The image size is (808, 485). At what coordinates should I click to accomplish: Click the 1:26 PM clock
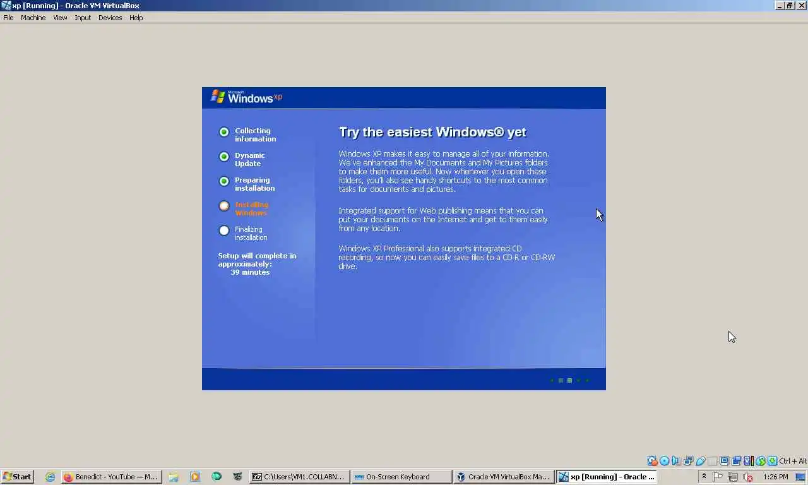(775, 477)
